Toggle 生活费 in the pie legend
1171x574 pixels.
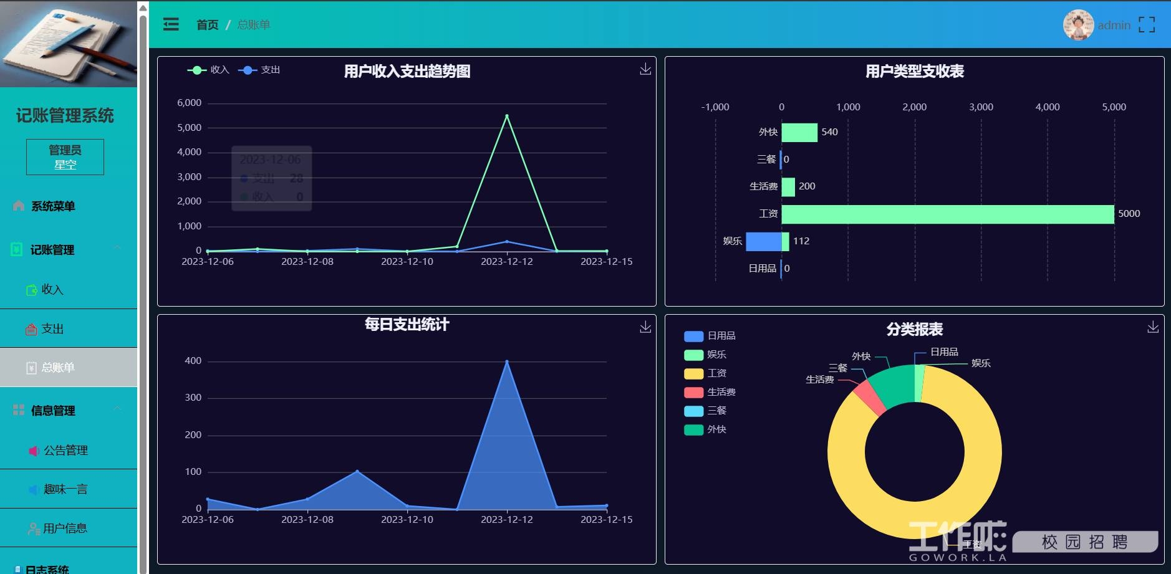coord(710,392)
